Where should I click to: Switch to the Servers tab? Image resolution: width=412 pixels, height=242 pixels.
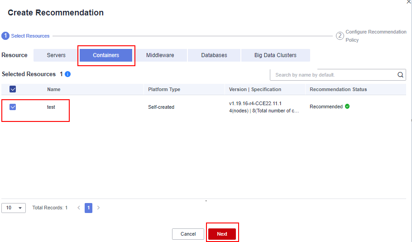pos(56,55)
